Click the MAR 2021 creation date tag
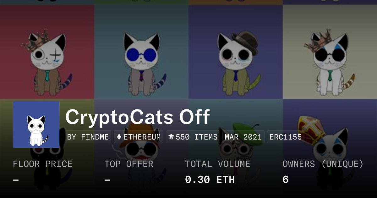This screenshot has width=377, height=198. pos(243,137)
